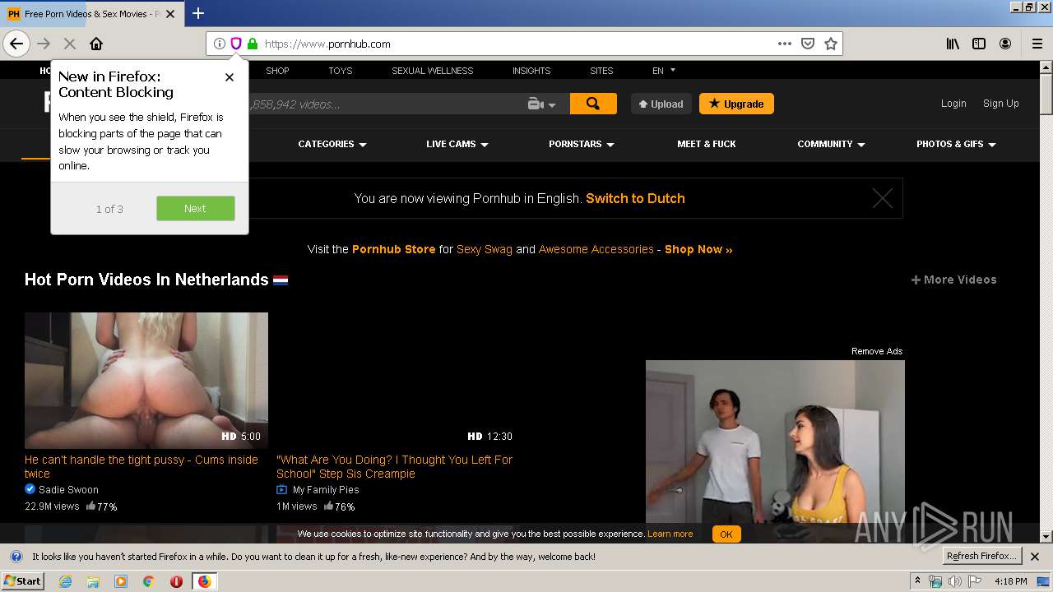
Task: Click the Switch to Dutch link
Action: coord(635,198)
